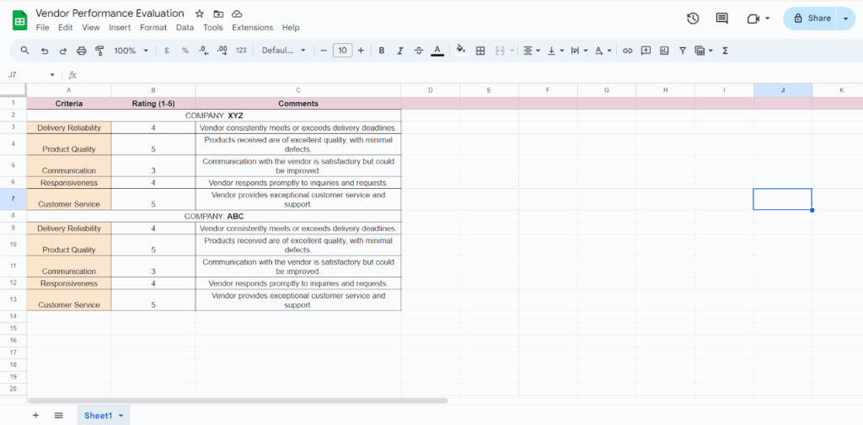
Task: Open more number formats 123
Action: (x=241, y=51)
